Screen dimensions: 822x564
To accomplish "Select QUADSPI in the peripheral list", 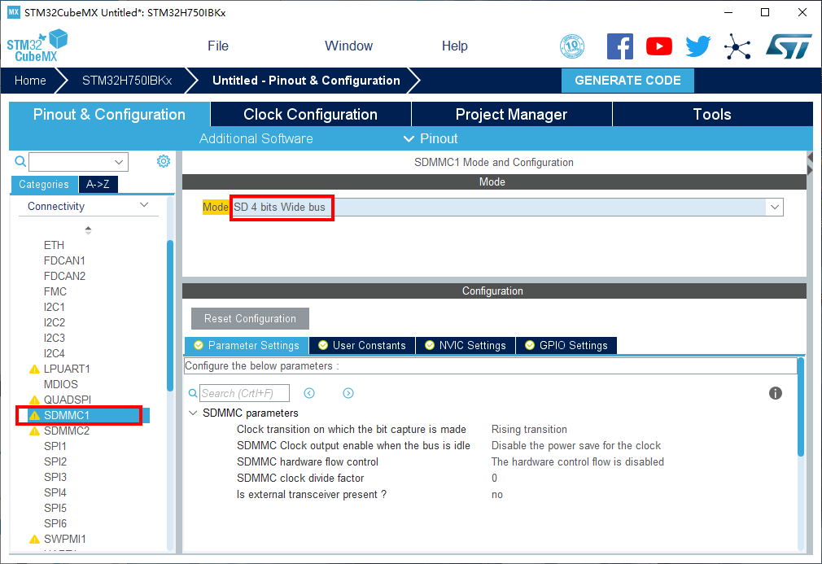I will [67, 400].
